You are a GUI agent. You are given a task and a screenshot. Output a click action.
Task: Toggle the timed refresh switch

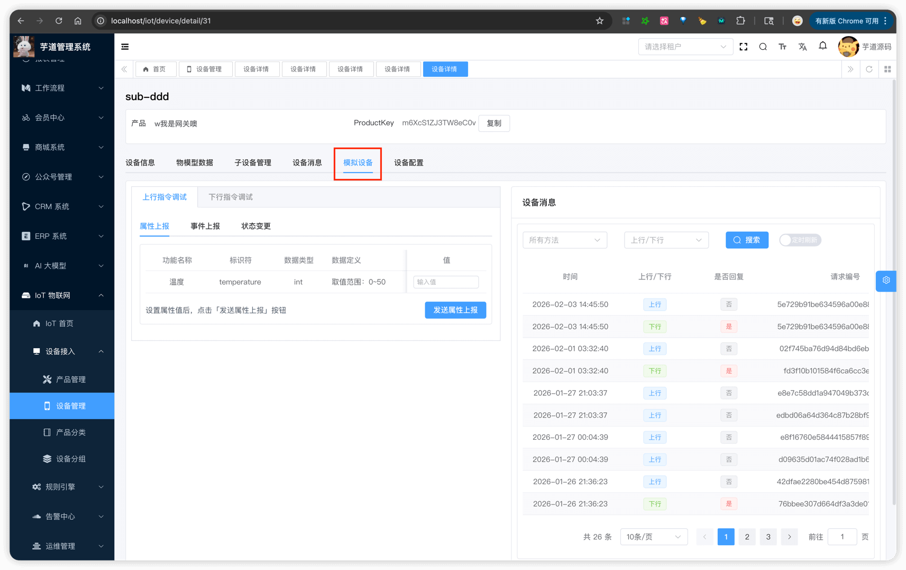point(800,240)
